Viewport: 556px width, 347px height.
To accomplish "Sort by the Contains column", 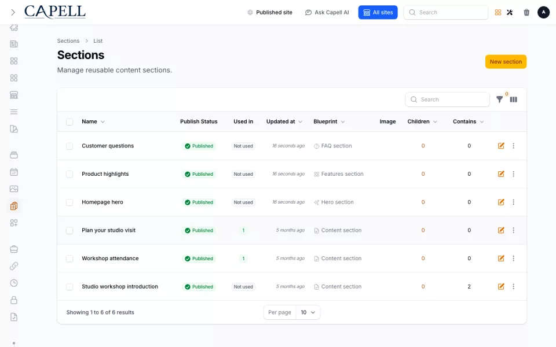I will [468, 121].
